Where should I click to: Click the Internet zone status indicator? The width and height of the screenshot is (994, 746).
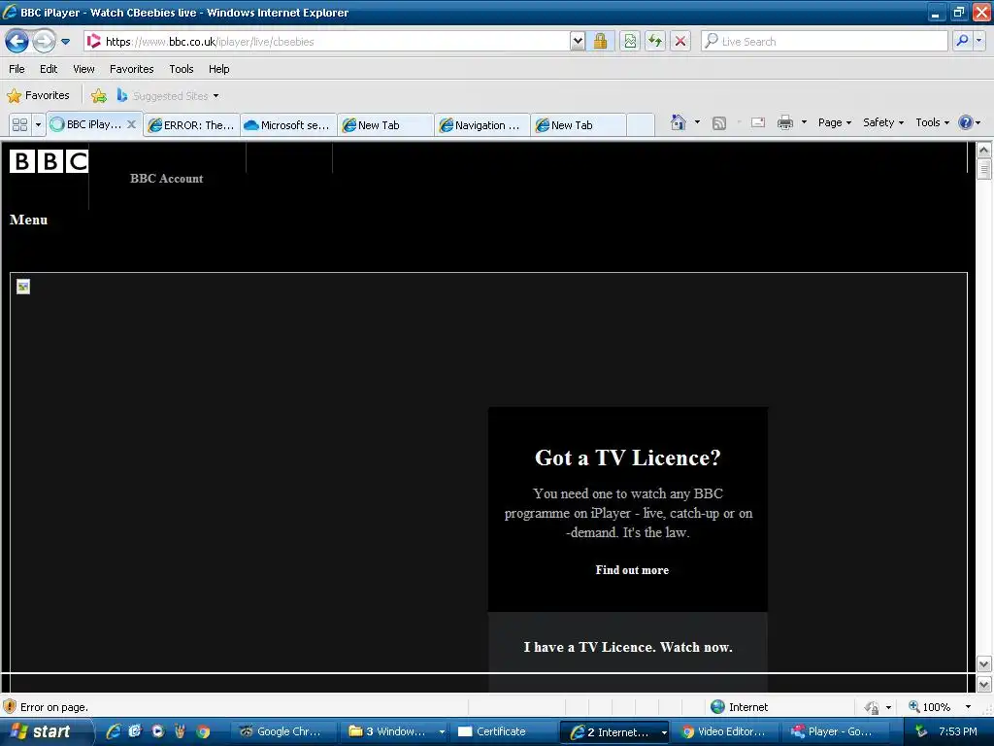coord(739,707)
